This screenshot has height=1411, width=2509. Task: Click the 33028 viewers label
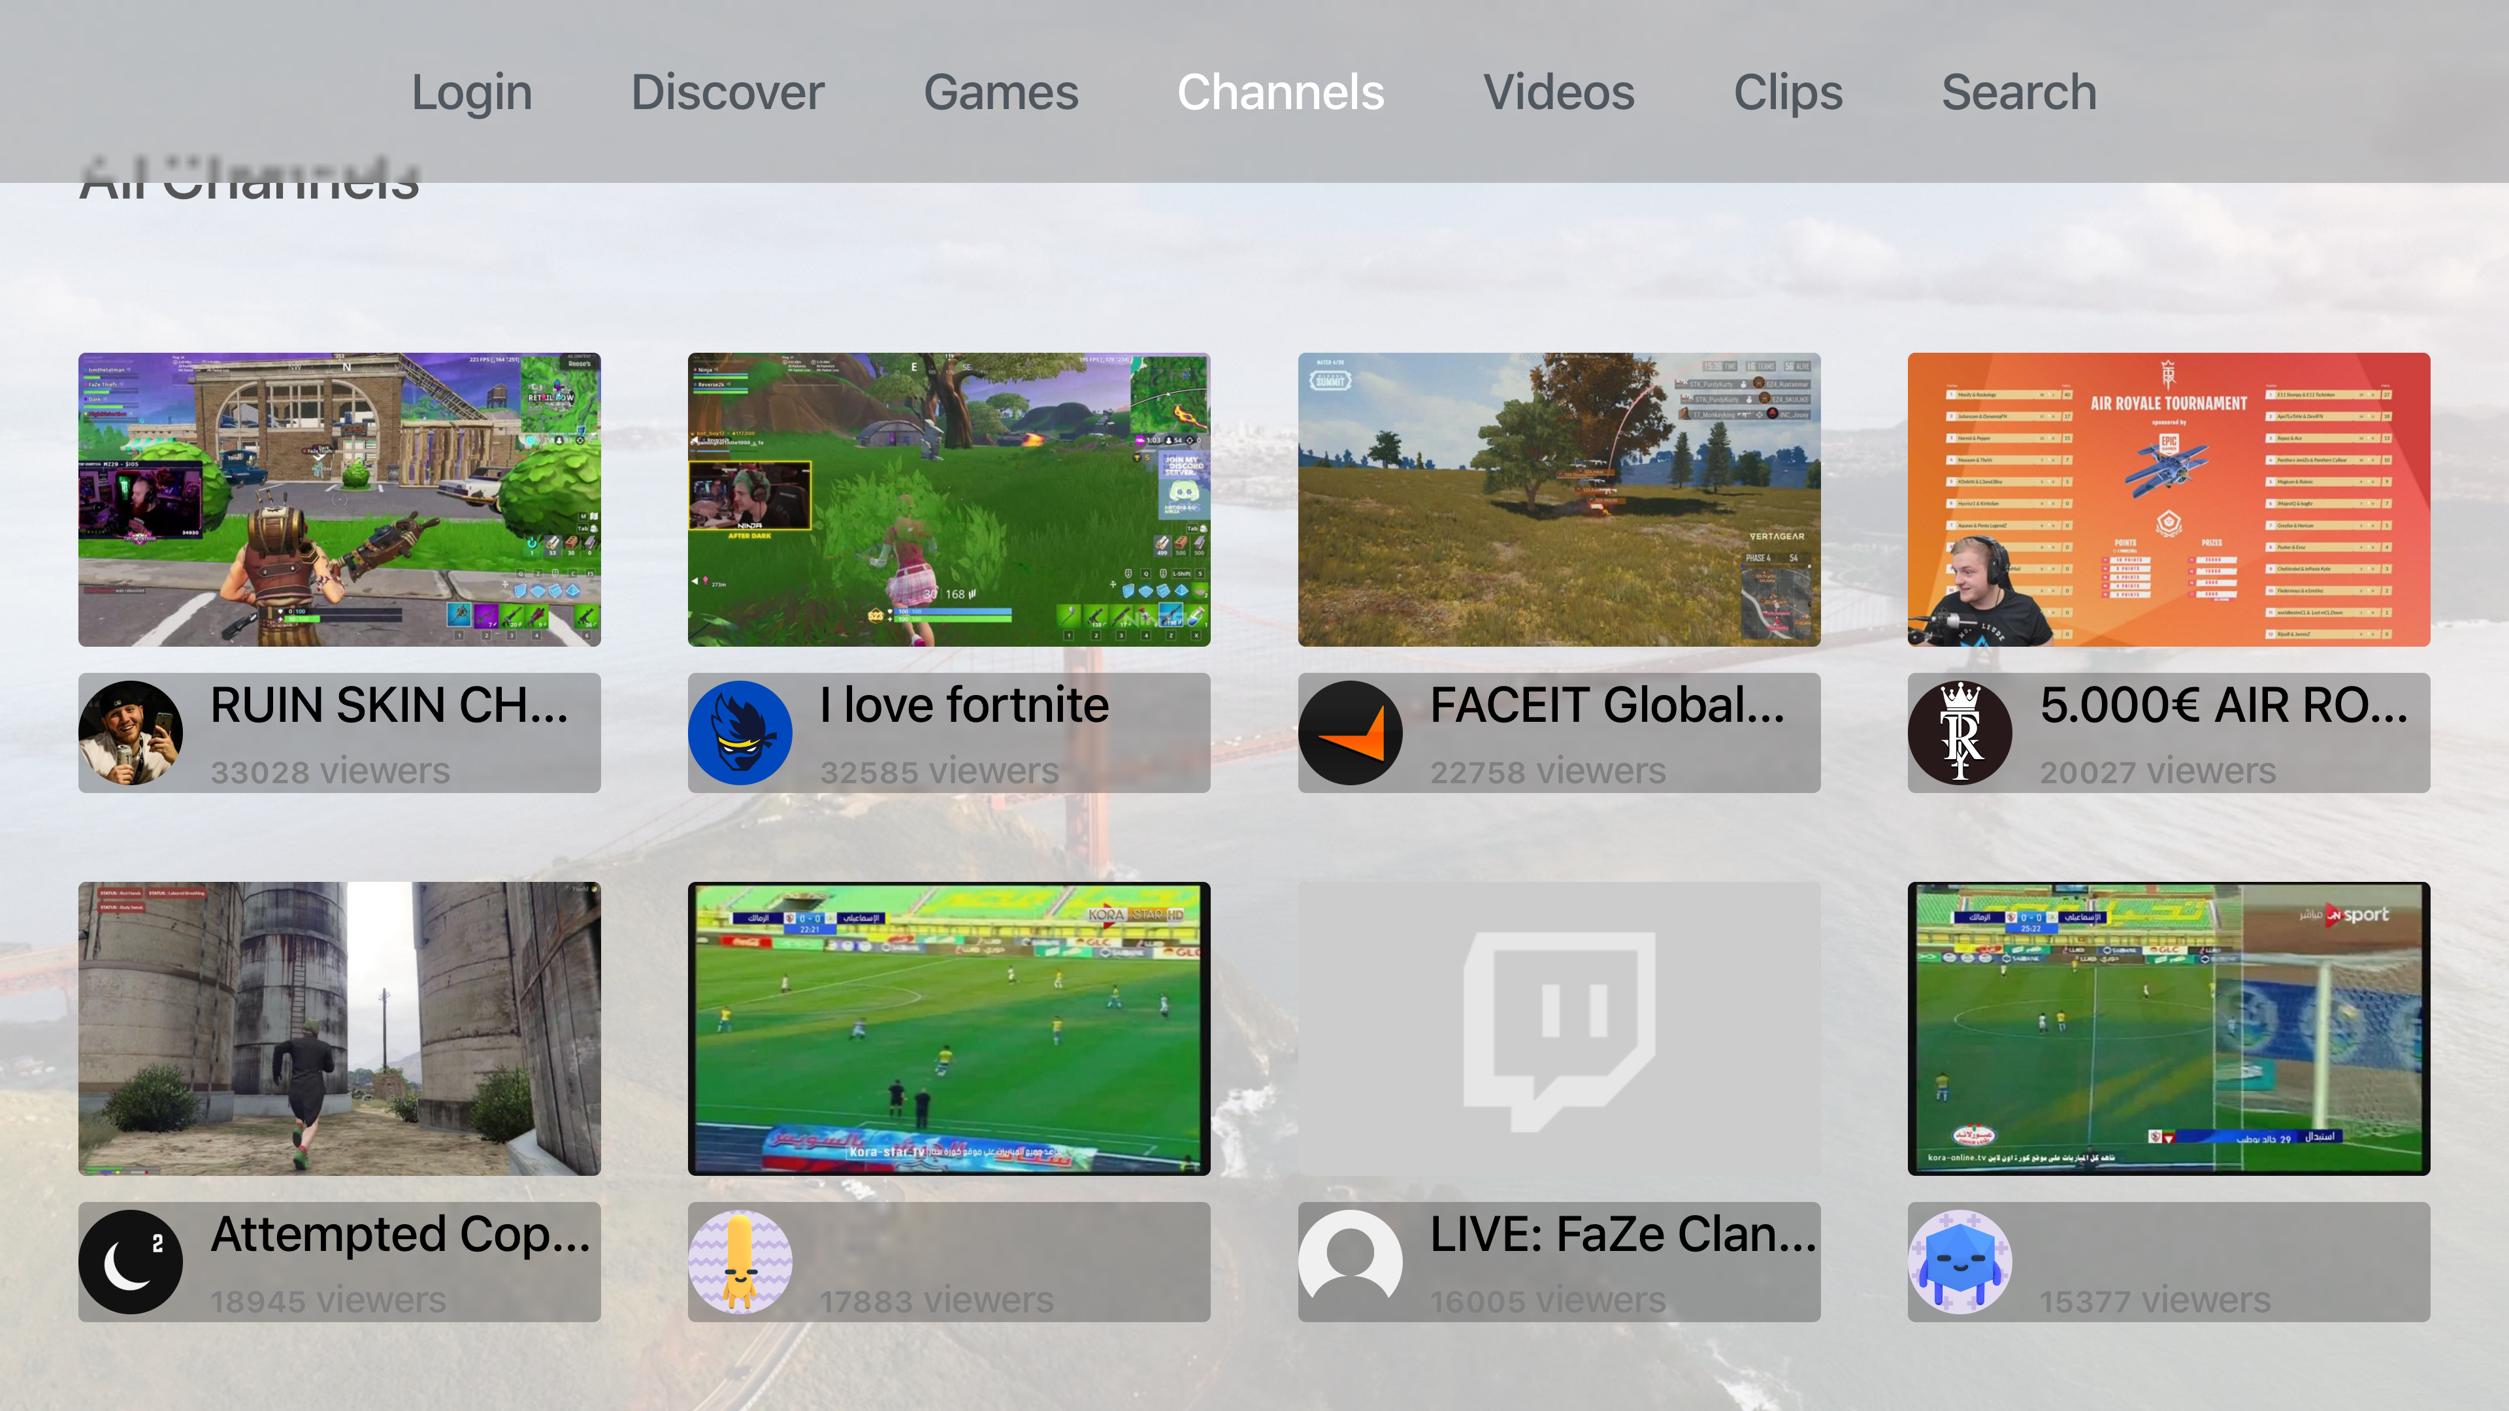[x=330, y=771]
